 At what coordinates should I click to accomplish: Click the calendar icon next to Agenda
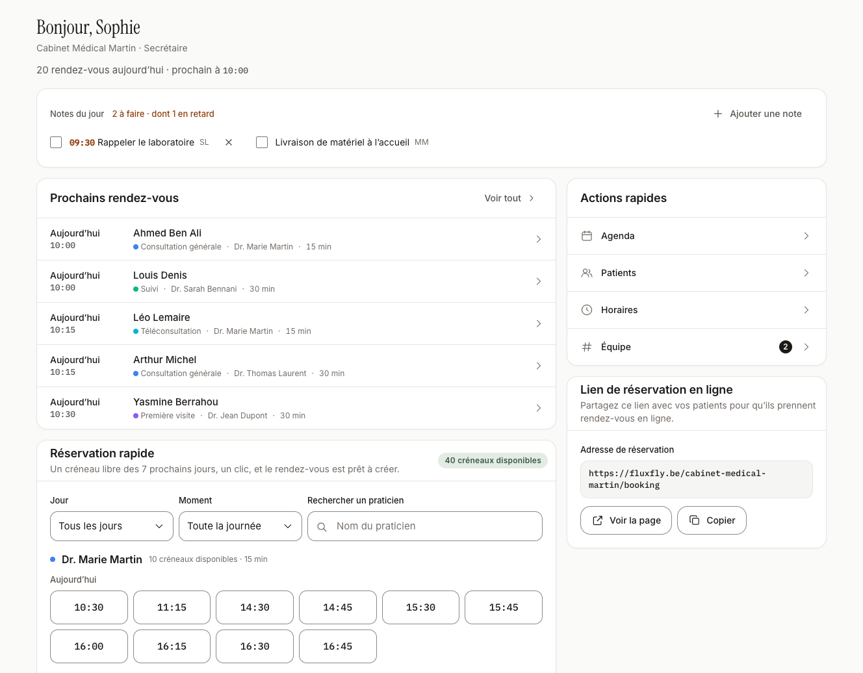coord(587,236)
